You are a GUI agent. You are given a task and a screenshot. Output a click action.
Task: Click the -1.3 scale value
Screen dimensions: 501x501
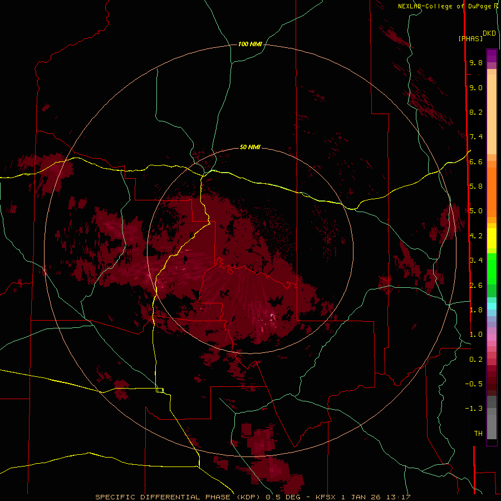click(x=474, y=409)
